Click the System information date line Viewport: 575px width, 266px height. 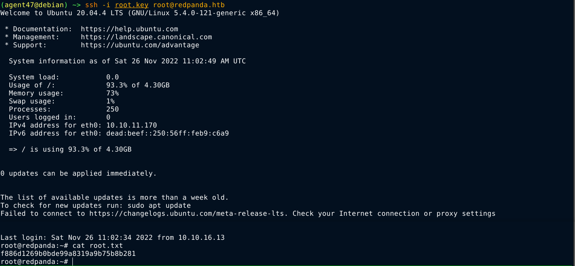[127, 61]
